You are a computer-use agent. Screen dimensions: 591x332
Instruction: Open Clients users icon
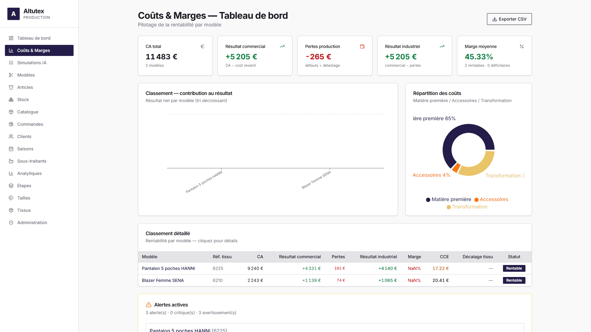click(11, 136)
